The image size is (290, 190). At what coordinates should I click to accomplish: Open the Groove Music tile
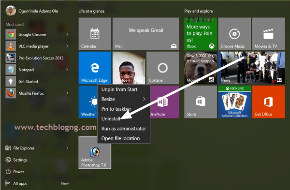[234, 34]
